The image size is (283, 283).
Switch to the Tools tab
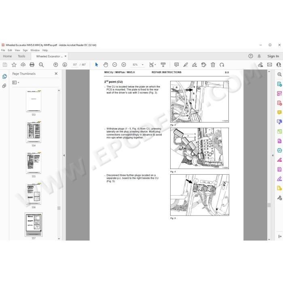[x=21, y=56]
